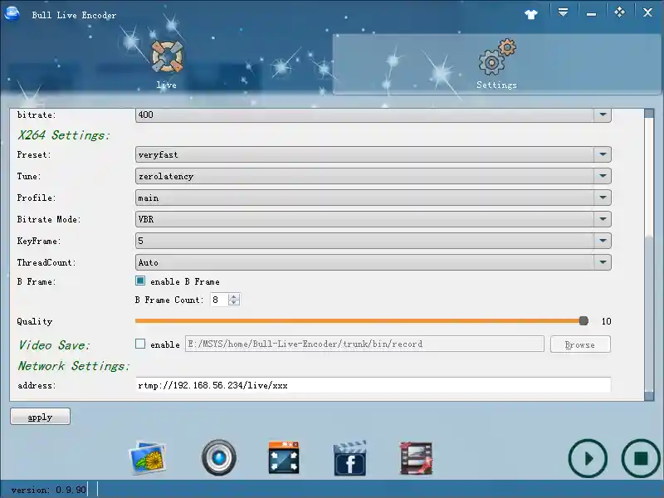This screenshot has width=664, height=498.
Task: Enable the Video Save checkbox
Action: tap(140, 344)
